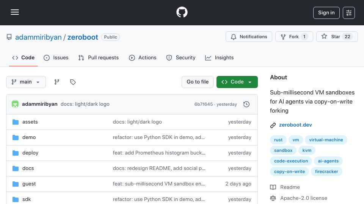Viewport: 364px width, 204px height.
Task: Open sdk row commit 'refactor: use Python SDK'
Action: click(x=159, y=199)
